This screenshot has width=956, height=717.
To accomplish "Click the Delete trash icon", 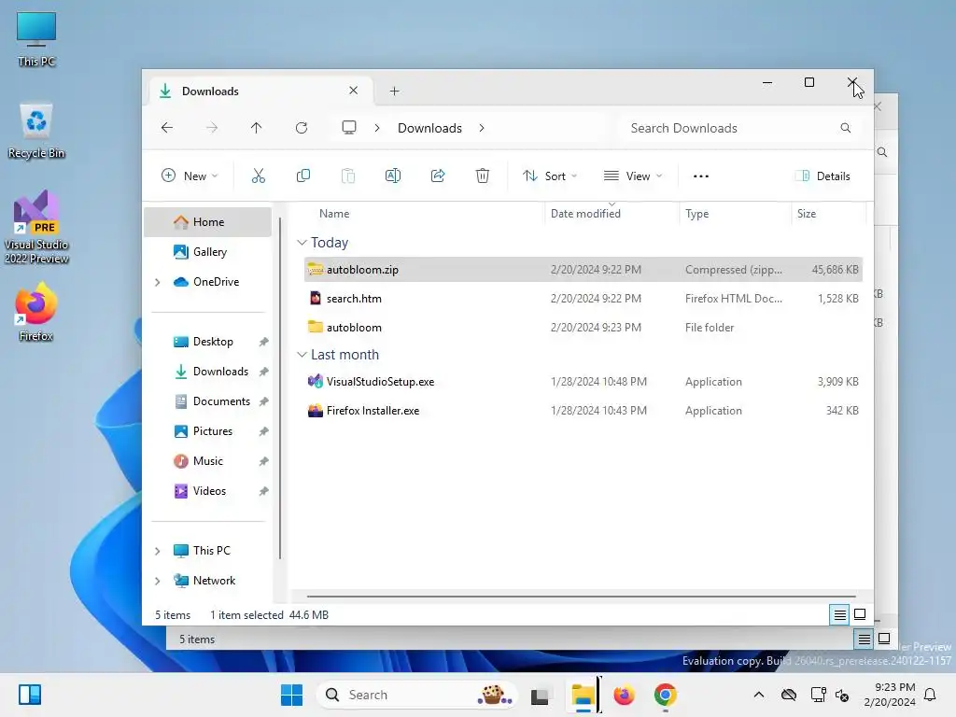I will [x=483, y=176].
